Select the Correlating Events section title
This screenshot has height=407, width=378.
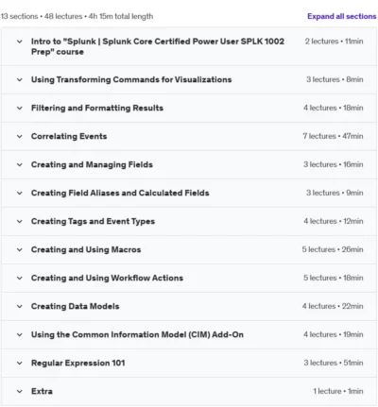coord(69,136)
